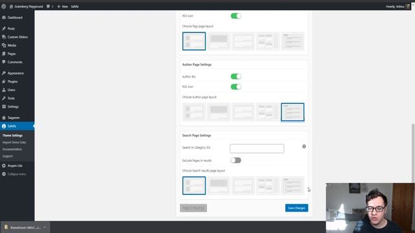415x233 pixels.
Task: Select third Author page layout thumbnail
Action: point(243,112)
